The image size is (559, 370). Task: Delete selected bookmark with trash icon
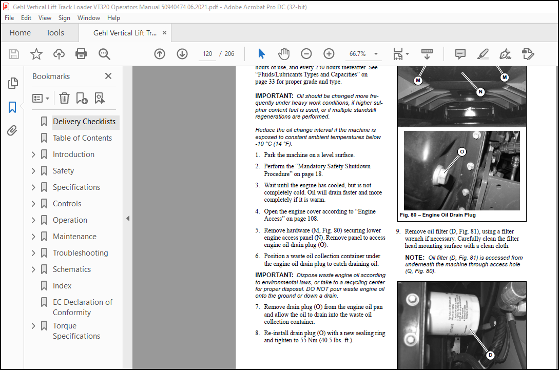tap(64, 98)
